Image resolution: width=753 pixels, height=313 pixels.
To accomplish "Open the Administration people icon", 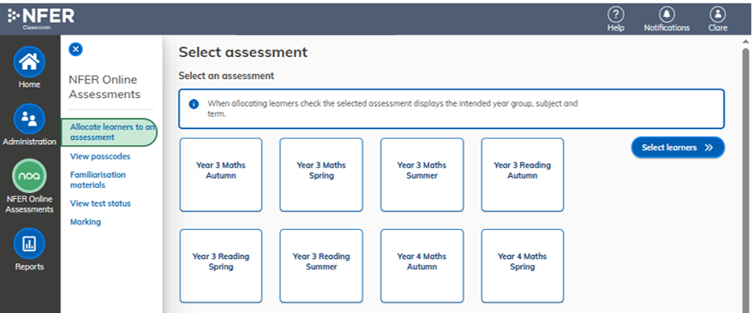I will click(x=29, y=119).
